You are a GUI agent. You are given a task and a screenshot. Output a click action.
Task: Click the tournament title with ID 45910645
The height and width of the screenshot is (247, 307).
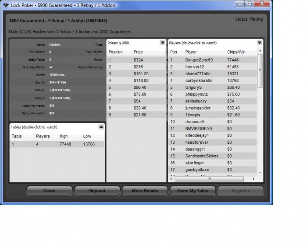pyautogui.click(x=58, y=21)
